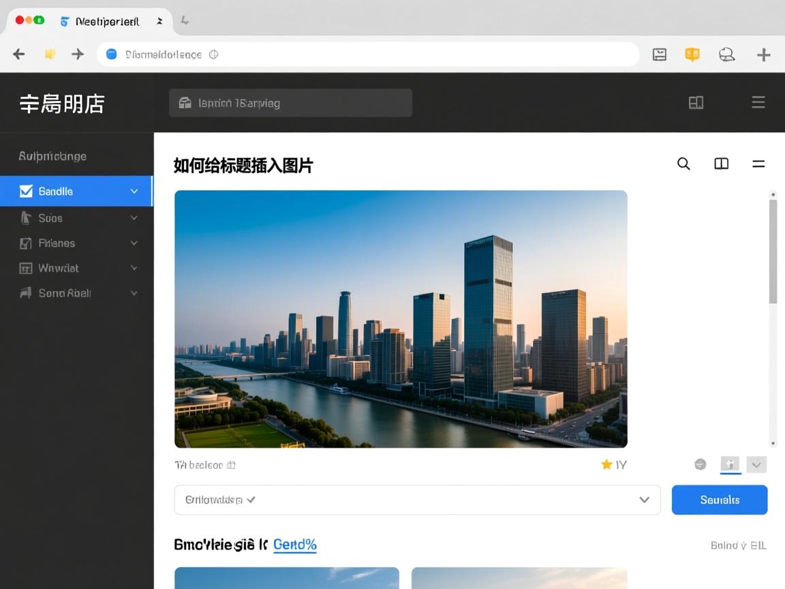Toggle the Fklanes checkbox icon in sidebar
Screen dimensions: 785x589
coord(26,243)
